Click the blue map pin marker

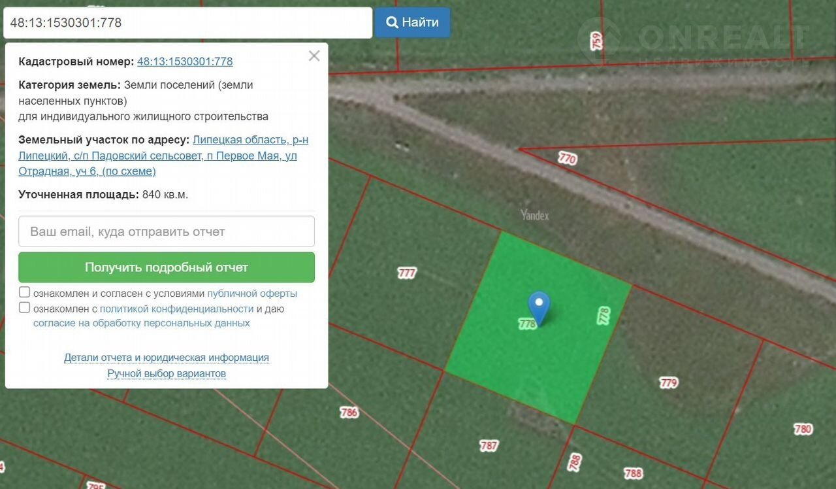539,306
